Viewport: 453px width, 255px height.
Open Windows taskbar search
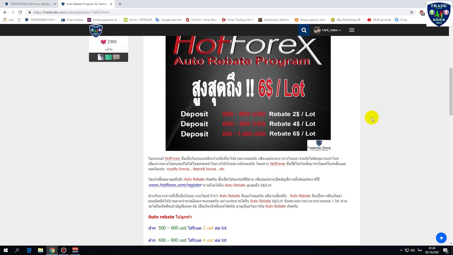(17, 250)
